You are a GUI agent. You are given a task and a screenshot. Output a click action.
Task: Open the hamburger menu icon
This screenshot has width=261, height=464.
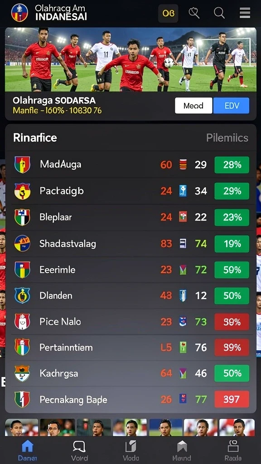click(245, 13)
